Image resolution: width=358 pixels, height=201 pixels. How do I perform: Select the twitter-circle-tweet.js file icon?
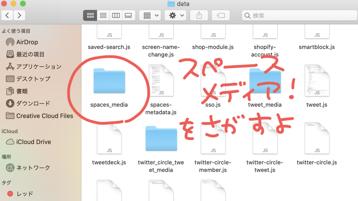point(265,138)
